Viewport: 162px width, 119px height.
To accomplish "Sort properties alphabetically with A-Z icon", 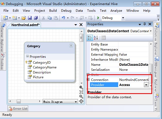I will coord(96,38).
